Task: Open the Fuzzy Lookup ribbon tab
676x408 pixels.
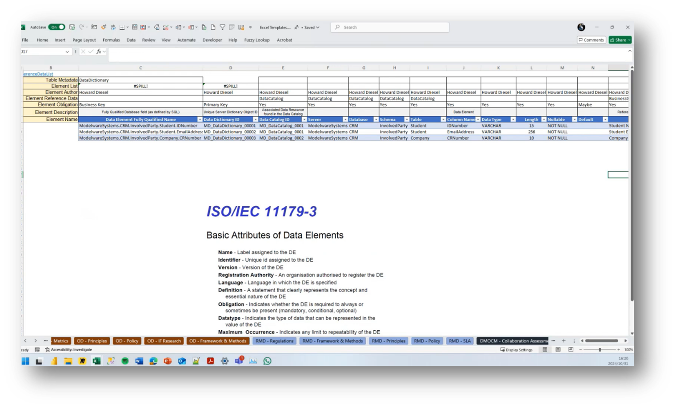Action: [x=257, y=40]
